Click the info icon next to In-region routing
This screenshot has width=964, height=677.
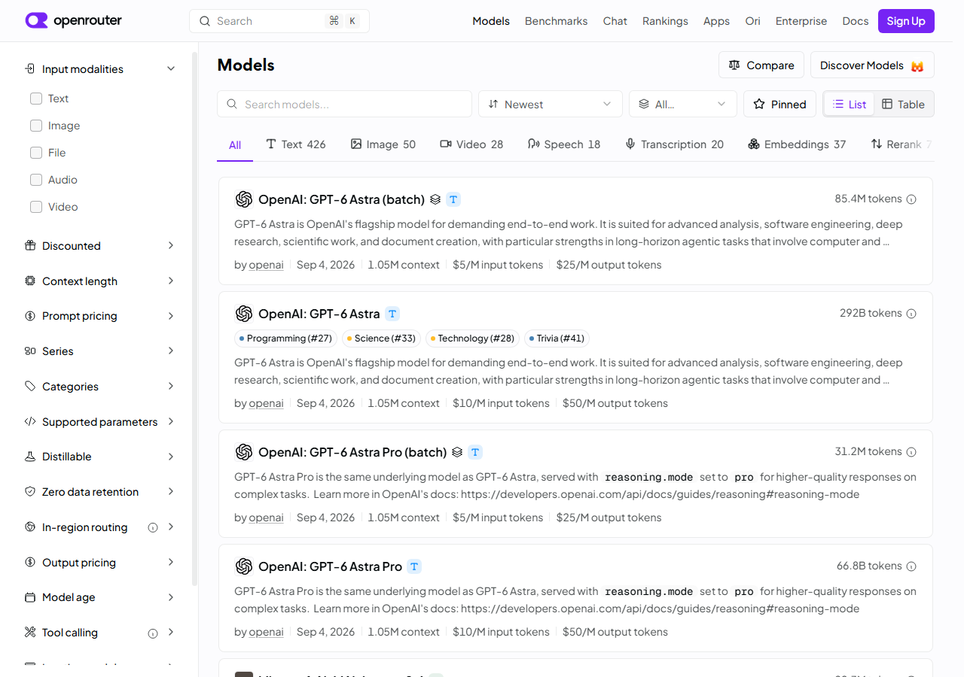[x=153, y=527]
